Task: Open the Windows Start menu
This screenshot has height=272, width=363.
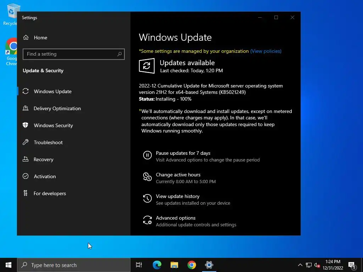Action: click(9, 265)
